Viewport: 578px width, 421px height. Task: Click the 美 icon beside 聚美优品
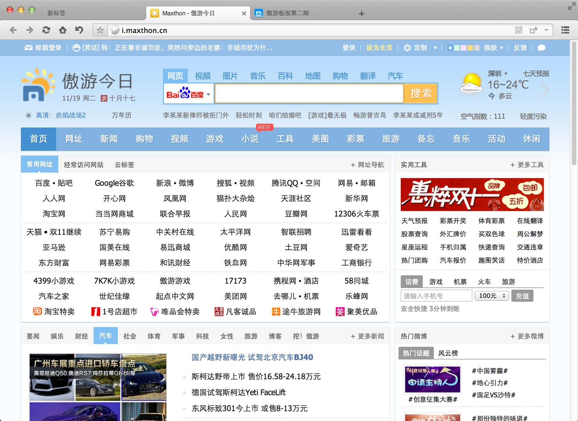pyautogui.click(x=340, y=311)
